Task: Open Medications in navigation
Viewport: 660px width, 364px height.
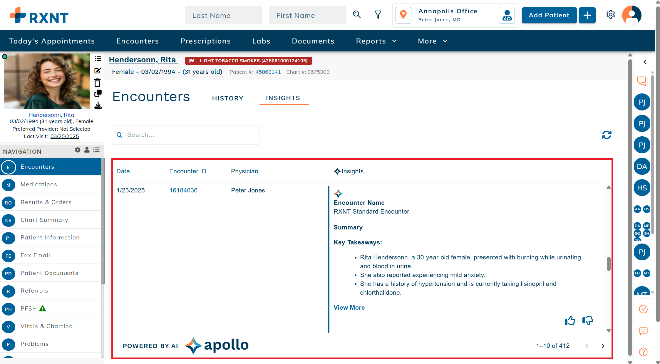Action: coord(51,184)
